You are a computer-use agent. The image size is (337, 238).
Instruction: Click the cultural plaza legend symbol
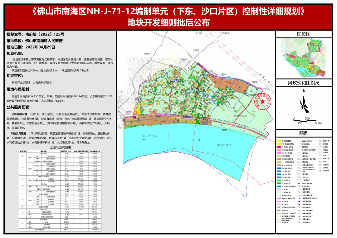click(320, 140)
